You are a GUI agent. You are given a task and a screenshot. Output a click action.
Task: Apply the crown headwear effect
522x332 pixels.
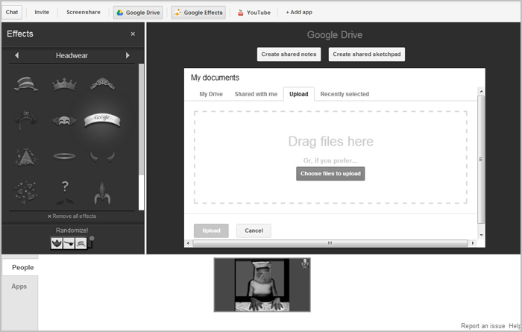tap(64, 84)
